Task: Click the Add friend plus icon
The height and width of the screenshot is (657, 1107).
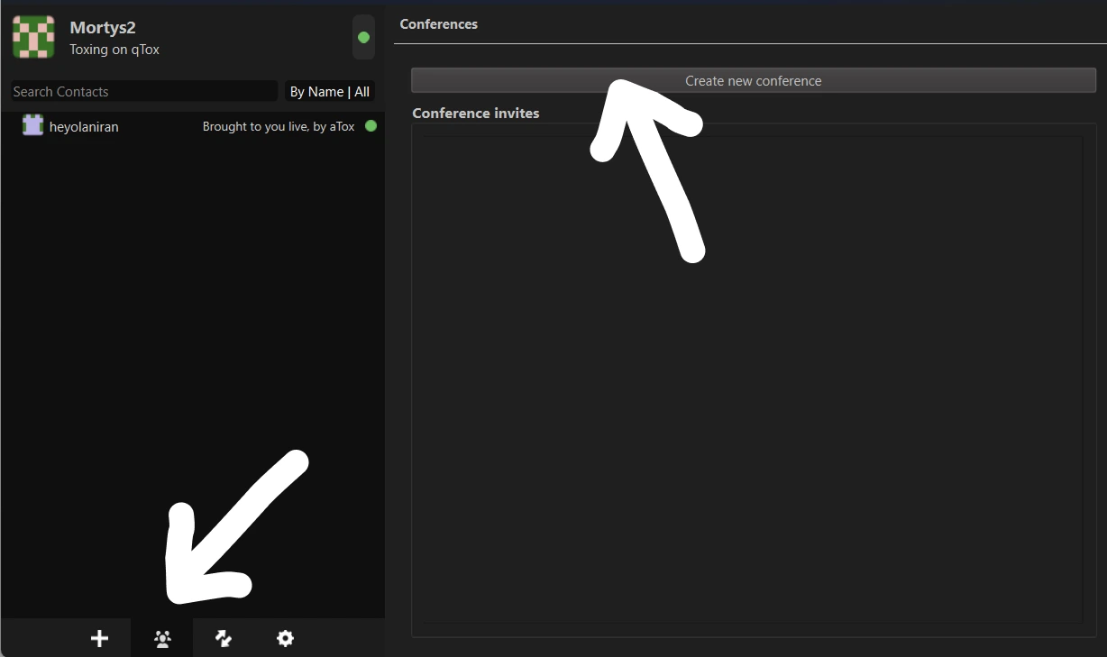Action: pyautogui.click(x=99, y=638)
